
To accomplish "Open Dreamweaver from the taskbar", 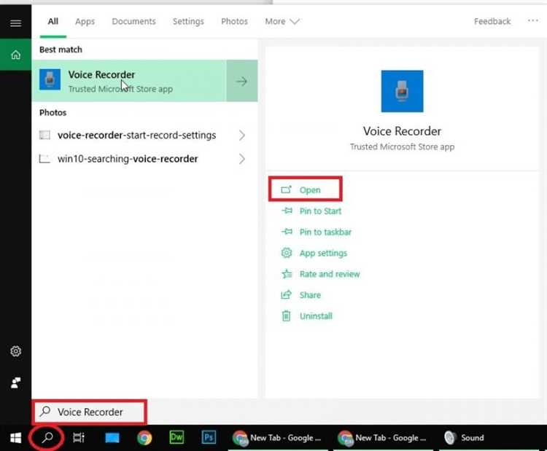I will tap(176, 437).
